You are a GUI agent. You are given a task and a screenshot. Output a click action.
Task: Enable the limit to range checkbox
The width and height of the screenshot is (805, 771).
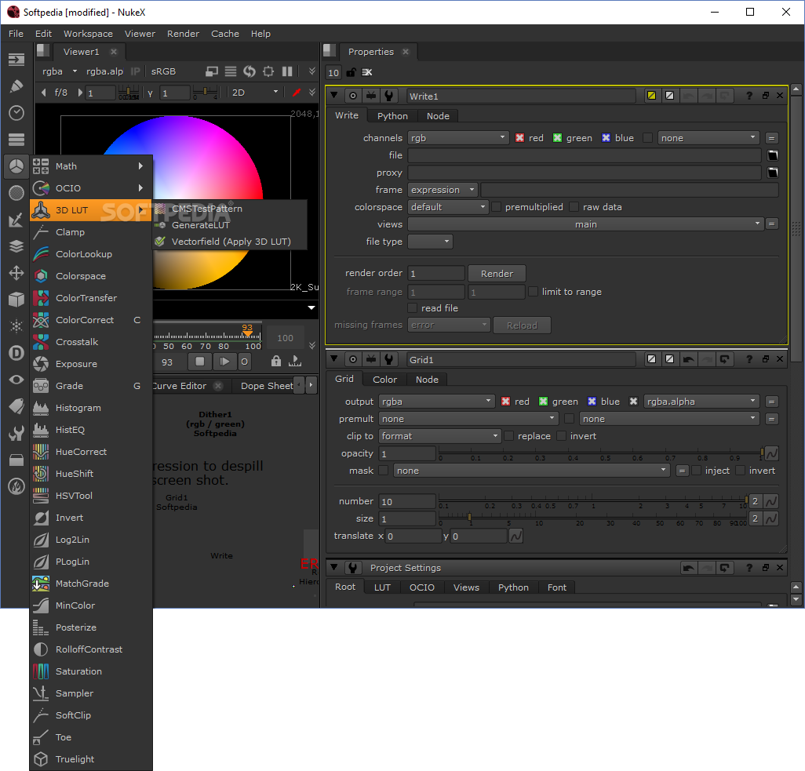pos(534,292)
